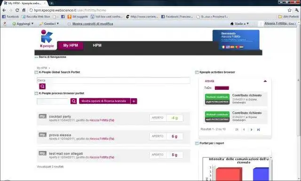Click Mostra opzioni di Ricerca Avanzata

coord(104,101)
